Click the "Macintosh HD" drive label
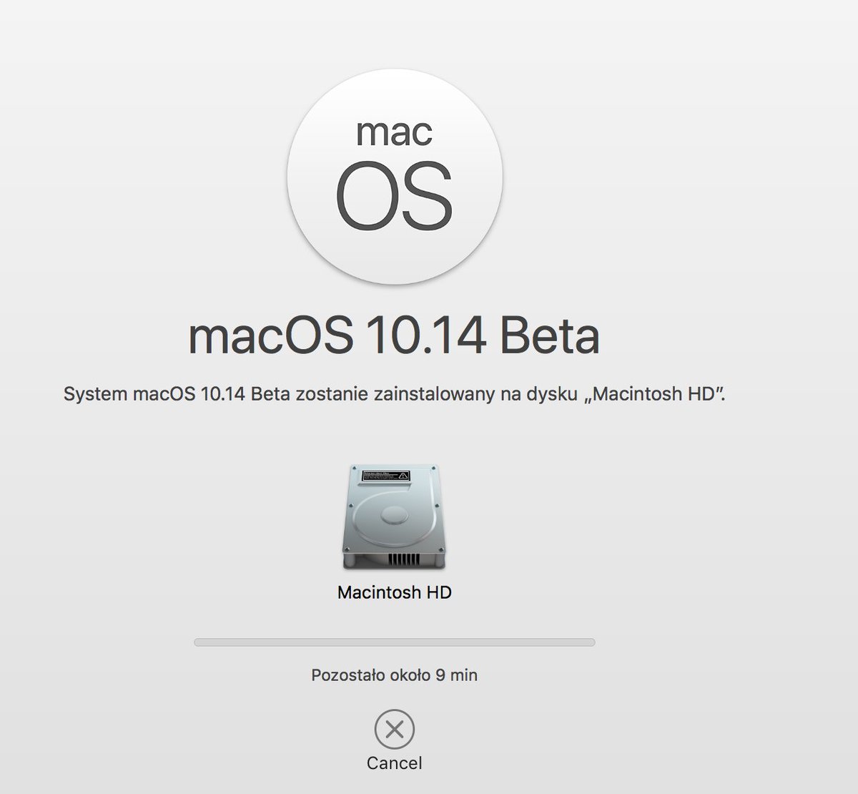The height and width of the screenshot is (794, 858). pos(395,592)
